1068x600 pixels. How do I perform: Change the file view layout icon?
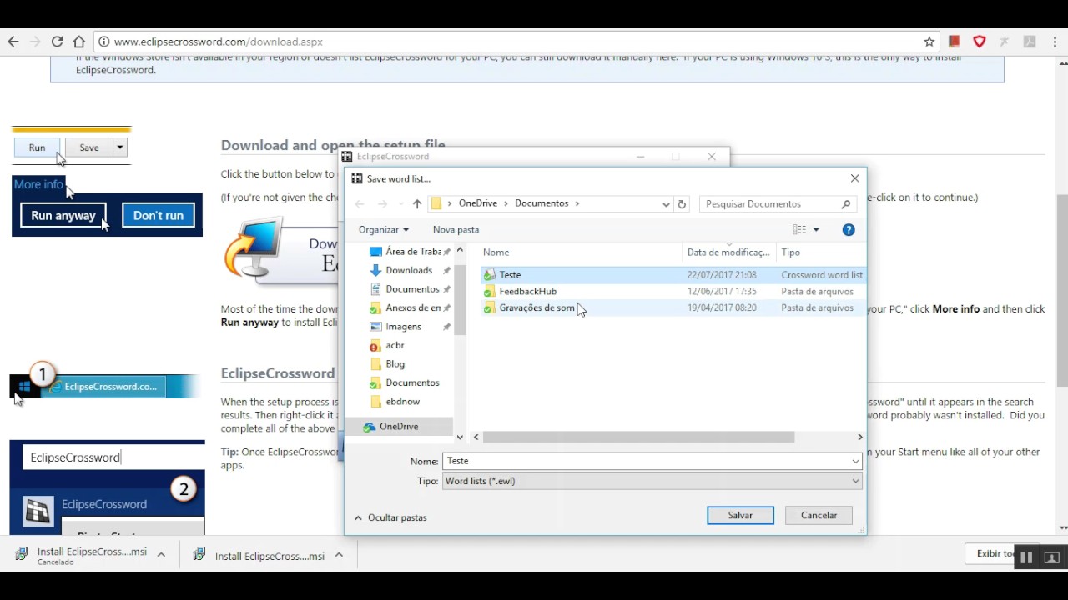[799, 230]
